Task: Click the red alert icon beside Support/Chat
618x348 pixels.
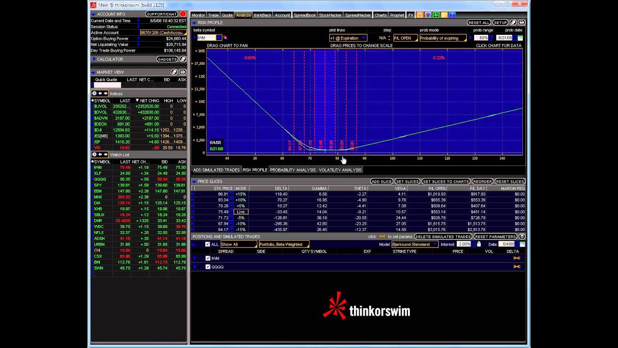Action: pyautogui.click(x=183, y=14)
